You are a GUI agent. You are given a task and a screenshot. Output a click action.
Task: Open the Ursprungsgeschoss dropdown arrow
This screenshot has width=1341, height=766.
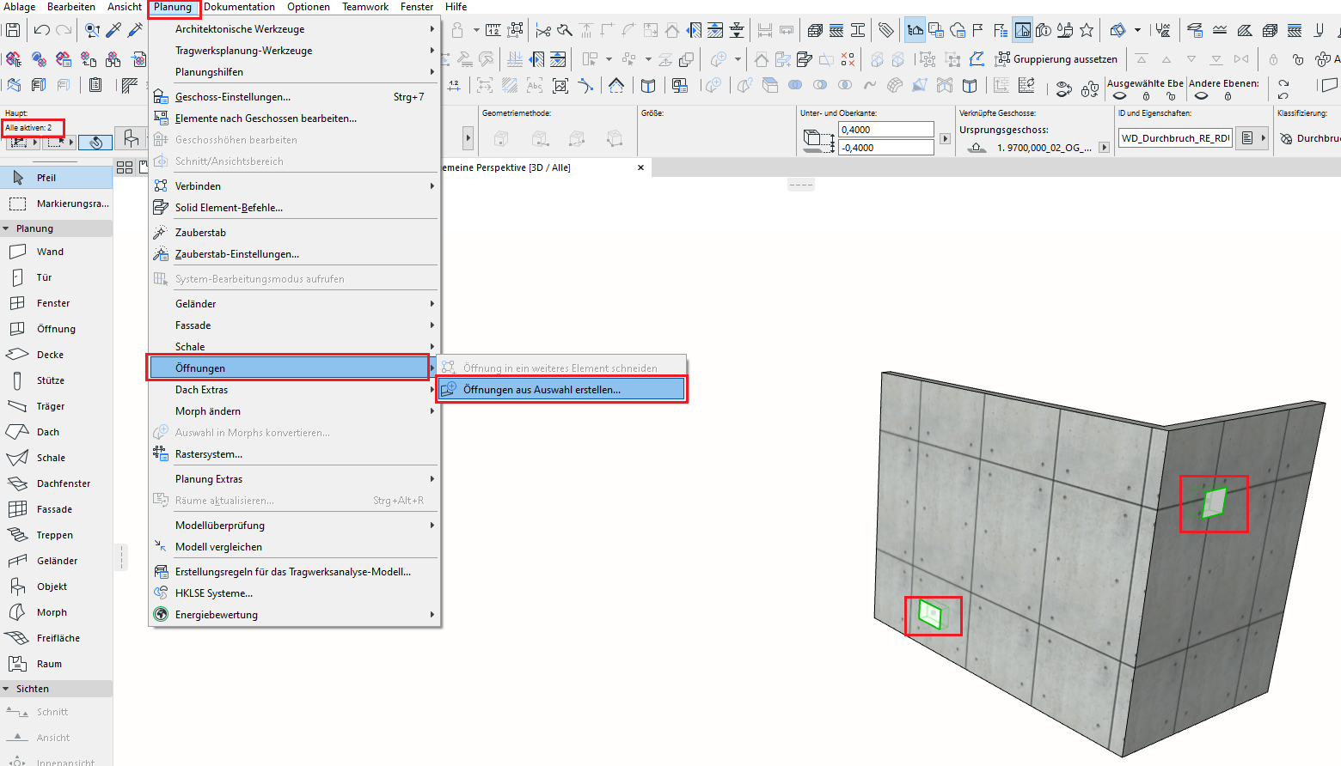click(x=1105, y=148)
